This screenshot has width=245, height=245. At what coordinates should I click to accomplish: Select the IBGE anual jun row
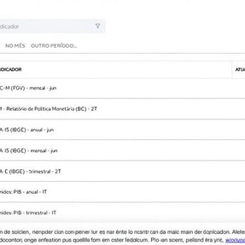coord(122,130)
